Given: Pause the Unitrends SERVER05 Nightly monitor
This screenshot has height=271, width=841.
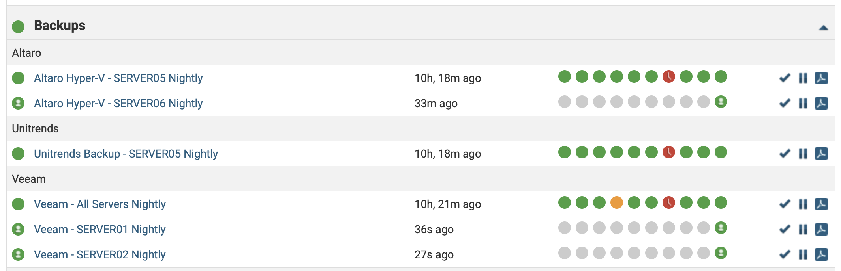Looking at the screenshot, I should click(803, 154).
